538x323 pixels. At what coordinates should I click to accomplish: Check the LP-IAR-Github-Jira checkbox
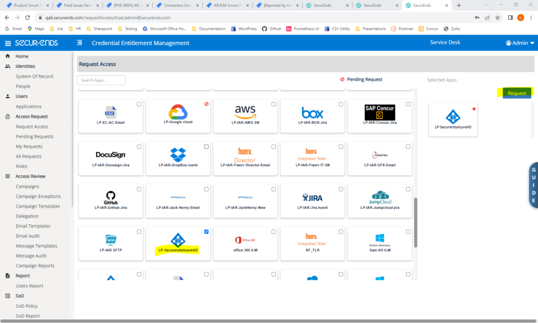coord(139,189)
